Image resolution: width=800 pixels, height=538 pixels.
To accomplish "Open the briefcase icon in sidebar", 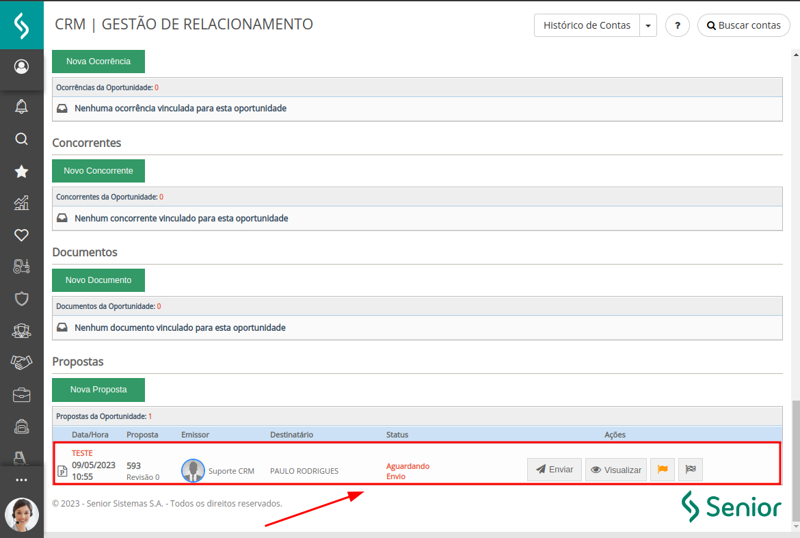I will pyautogui.click(x=21, y=395).
